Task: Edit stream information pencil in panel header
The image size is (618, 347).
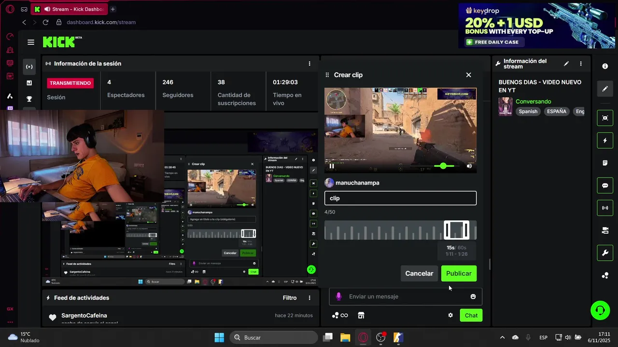Action: click(x=566, y=64)
